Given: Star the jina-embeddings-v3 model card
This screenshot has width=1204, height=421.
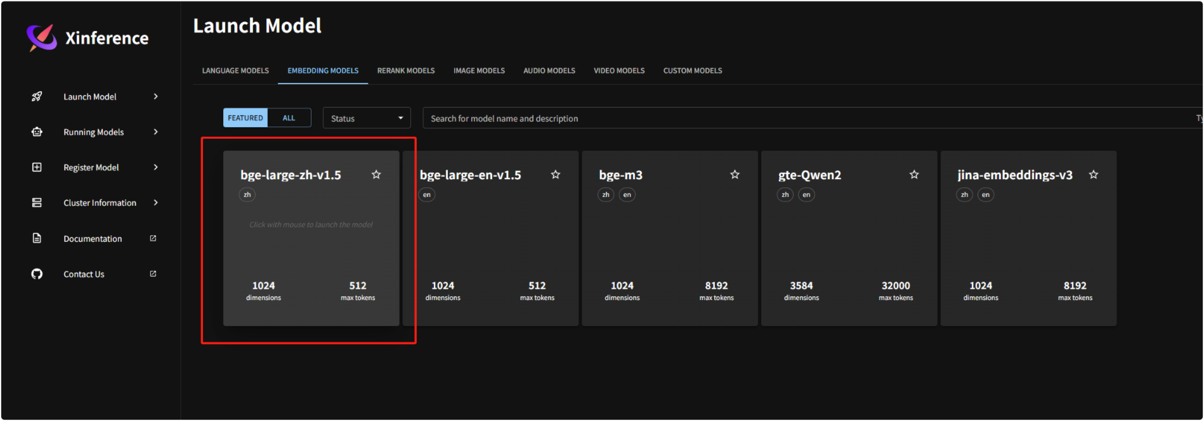Looking at the screenshot, I should pyautogui.click(x=1094, y=175).
